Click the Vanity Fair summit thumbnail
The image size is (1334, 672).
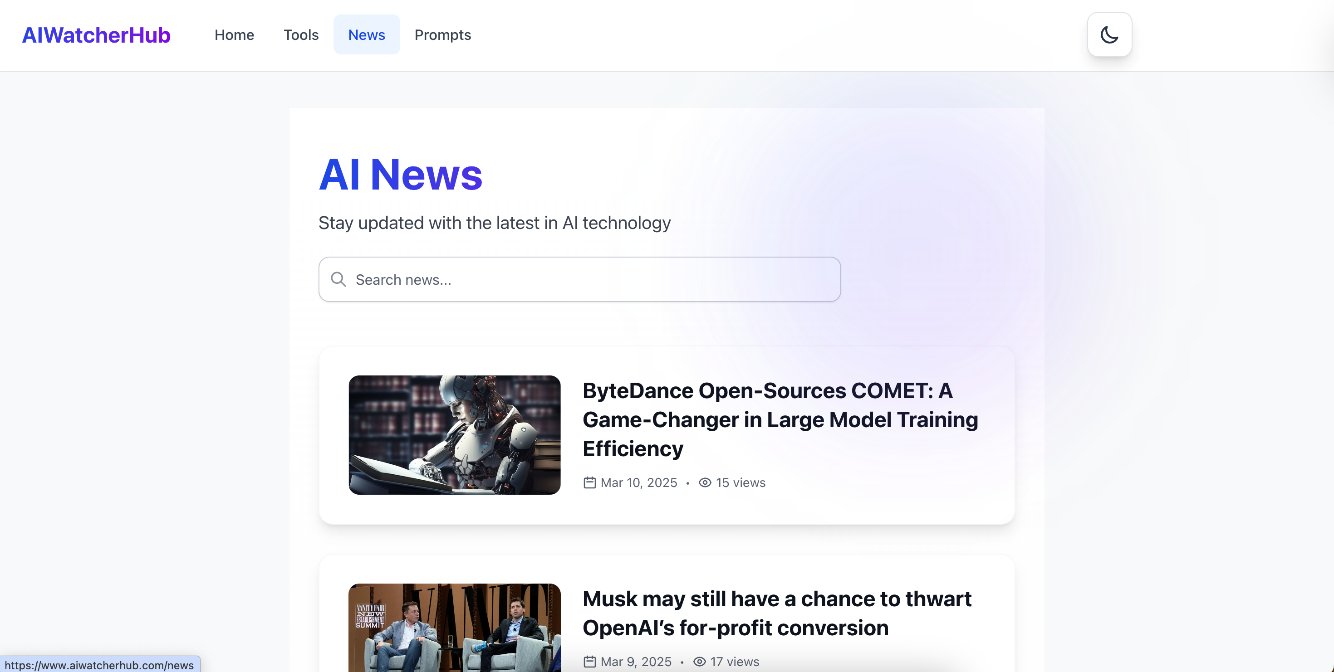454,628
